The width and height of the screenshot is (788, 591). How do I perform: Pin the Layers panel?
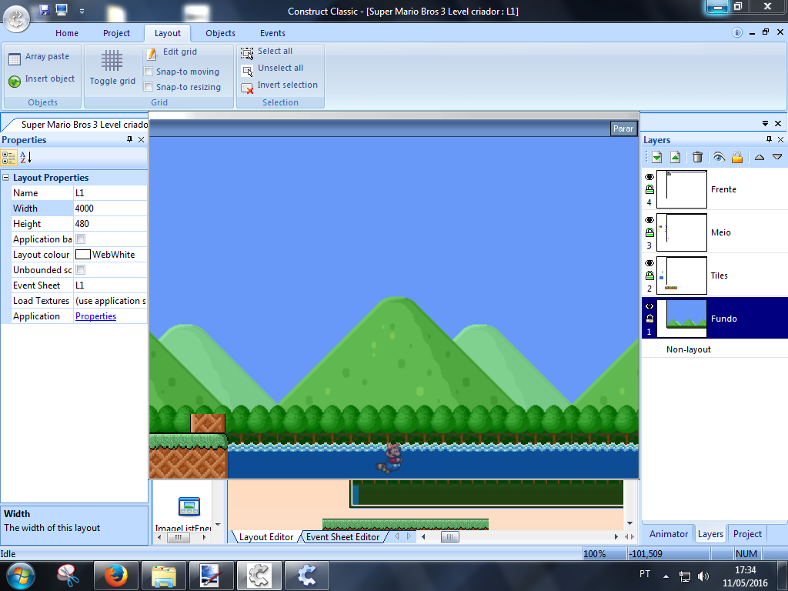point(769,139)
